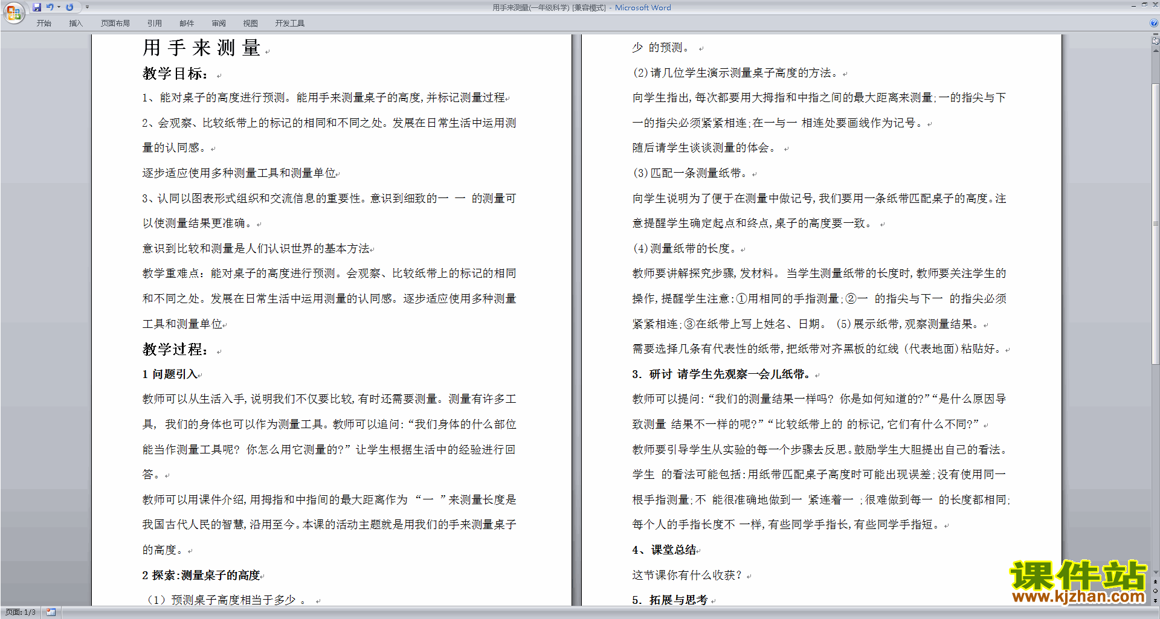
Task: Click the vertical scrollbar down arrow
Action: tap(1155, 572)
